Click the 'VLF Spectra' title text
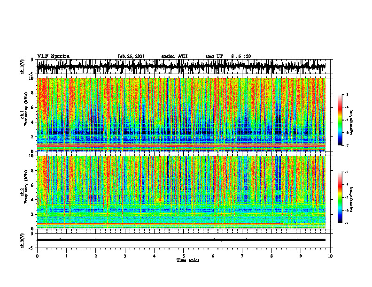This screenshot has width=372, height=287. (x=53, y=56)
